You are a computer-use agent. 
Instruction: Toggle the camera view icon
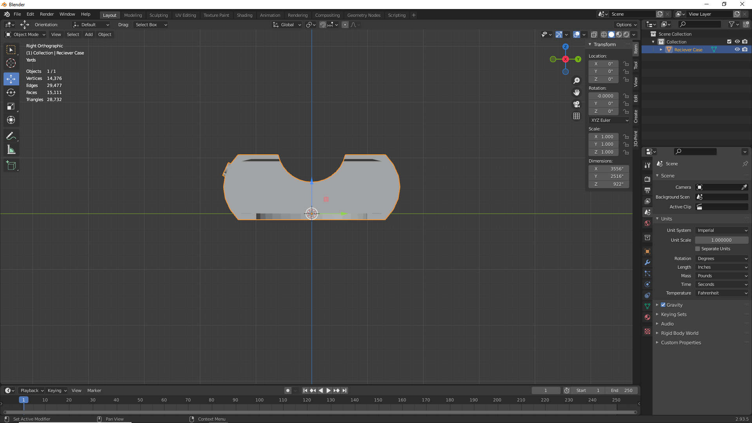577,104
